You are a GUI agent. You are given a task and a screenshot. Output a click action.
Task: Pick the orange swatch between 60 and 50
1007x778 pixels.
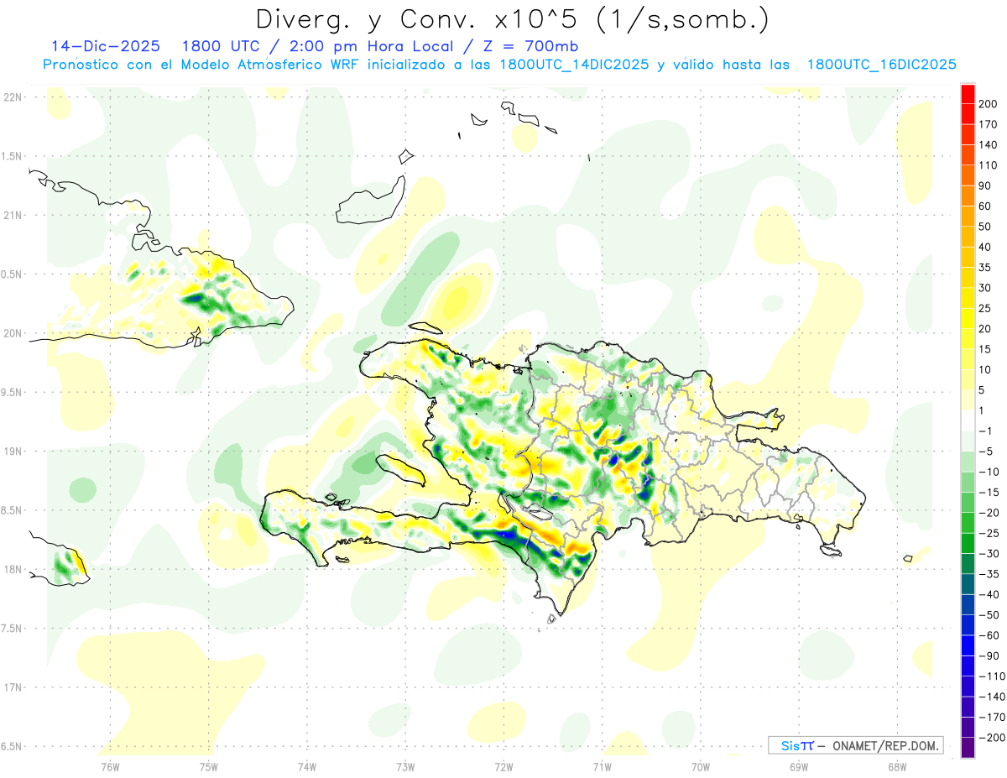(x=968, y=217)
